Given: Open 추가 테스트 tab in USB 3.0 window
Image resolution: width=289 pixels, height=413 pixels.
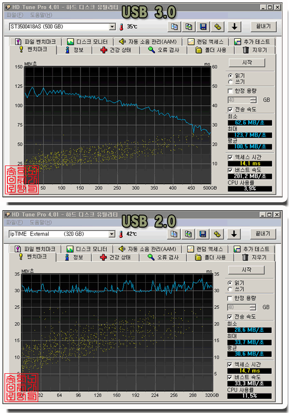Looking at the screenshot, I should [252, 42].
